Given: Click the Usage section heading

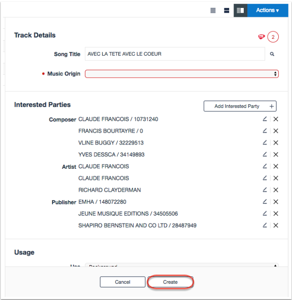Looking at the screenshot, I should pos(24,252).
